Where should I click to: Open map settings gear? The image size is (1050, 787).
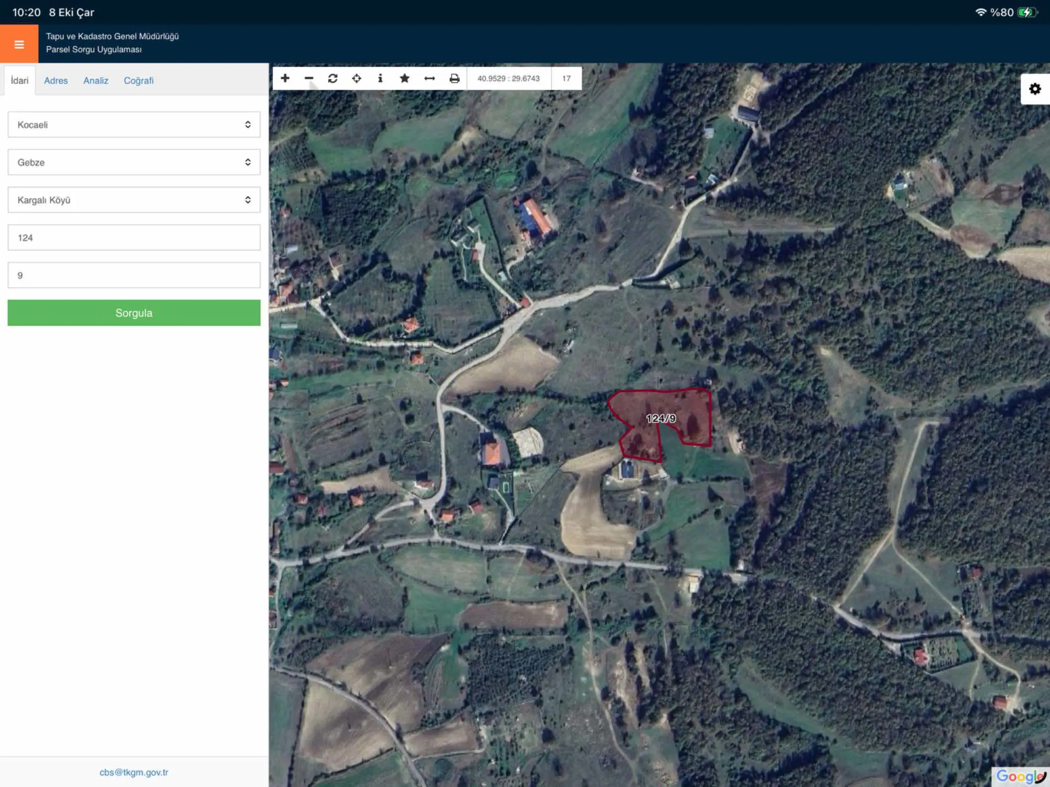point(1035,89)
